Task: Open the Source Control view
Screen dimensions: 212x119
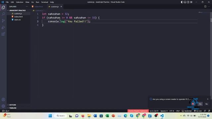Action: click(x=3, y=20)
